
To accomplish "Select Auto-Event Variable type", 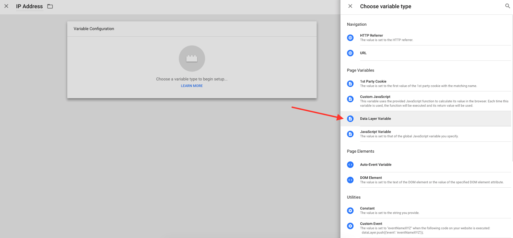I will (426, 165).
